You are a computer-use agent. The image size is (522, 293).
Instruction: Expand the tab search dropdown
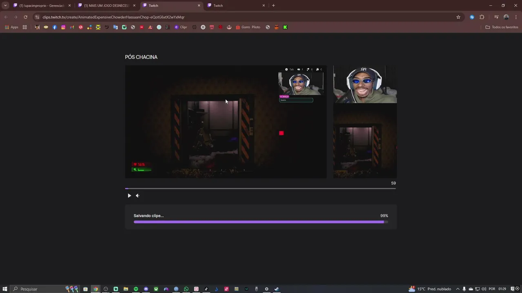[x=5, y=6]
